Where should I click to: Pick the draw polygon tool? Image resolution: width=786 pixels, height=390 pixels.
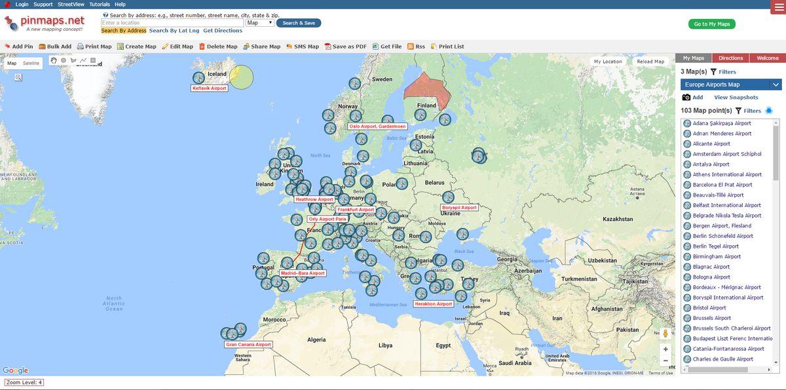coord(73,60)
